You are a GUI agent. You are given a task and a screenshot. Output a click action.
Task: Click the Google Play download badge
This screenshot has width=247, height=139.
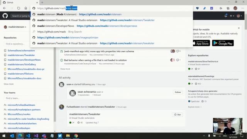pyautogui.click(x=223, y=43)
